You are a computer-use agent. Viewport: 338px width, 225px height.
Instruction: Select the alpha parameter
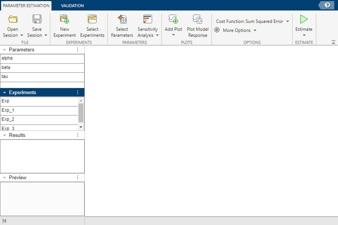(42, 58)
